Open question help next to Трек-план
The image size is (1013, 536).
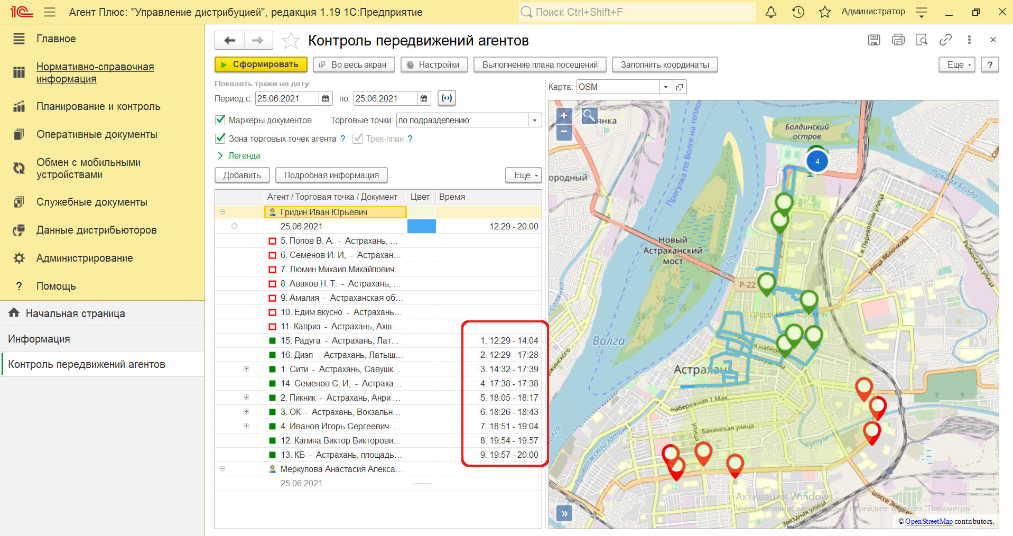click(410, 138)
